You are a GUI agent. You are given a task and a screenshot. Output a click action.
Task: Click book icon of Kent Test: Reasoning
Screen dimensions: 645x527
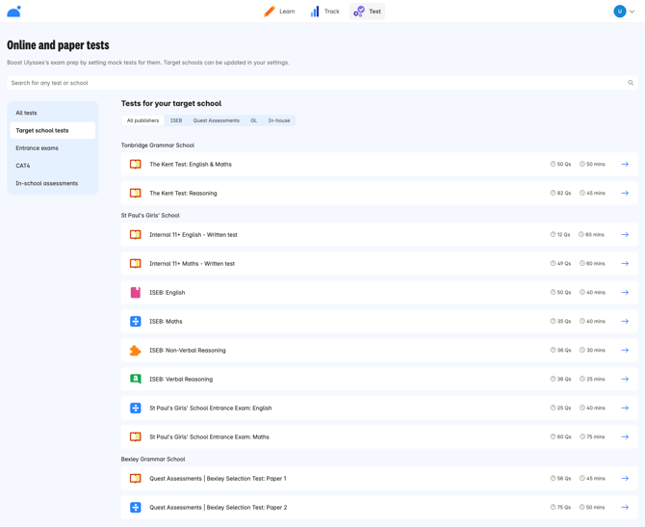point(136,193)
